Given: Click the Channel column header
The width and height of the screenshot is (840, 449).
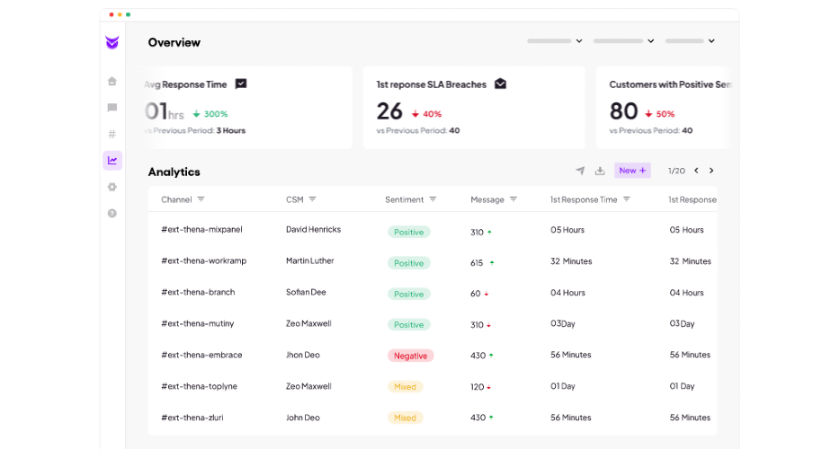Looking at the screenshot, I should 176,199.
